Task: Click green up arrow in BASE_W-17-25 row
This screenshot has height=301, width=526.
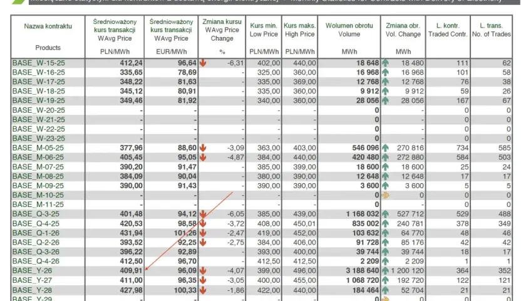Action: [385, 82]
